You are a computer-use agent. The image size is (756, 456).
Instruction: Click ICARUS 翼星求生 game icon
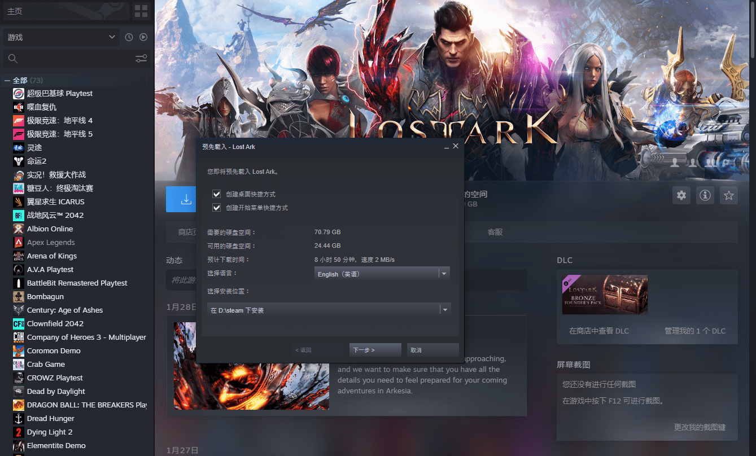pos(19,202)
